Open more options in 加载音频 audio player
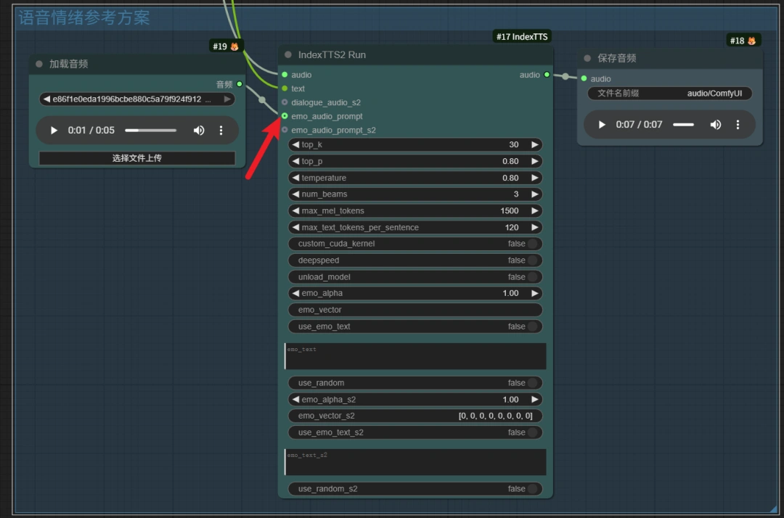 (221, 131)
